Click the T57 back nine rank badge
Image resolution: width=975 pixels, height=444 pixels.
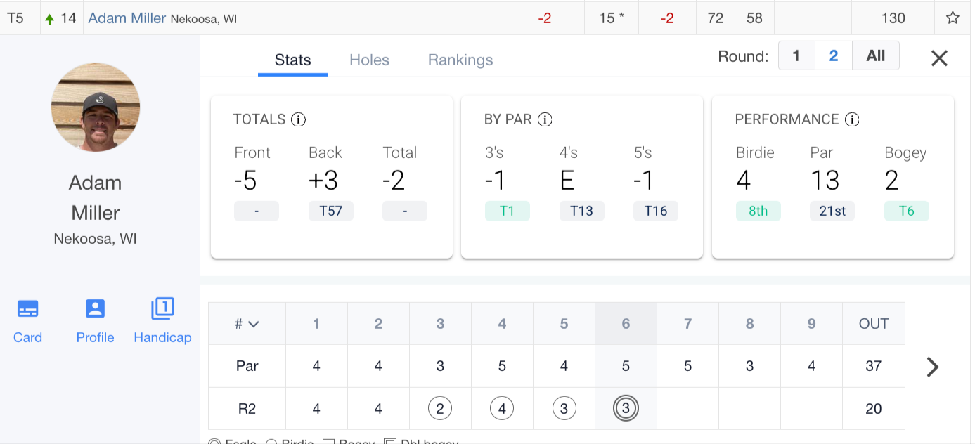331,211
